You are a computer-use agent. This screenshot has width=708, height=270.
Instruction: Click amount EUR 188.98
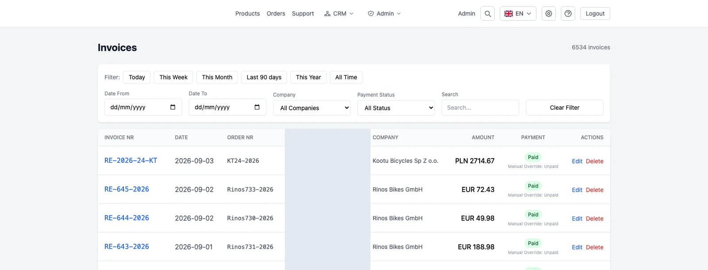click(x=476, y=247)
